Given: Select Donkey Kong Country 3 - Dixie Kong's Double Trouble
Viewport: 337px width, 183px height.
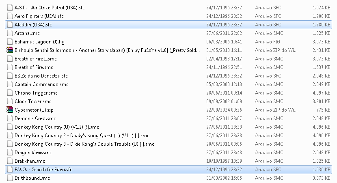Looking at the screenshot, I should pyautogui.click(x=84, y=144).
